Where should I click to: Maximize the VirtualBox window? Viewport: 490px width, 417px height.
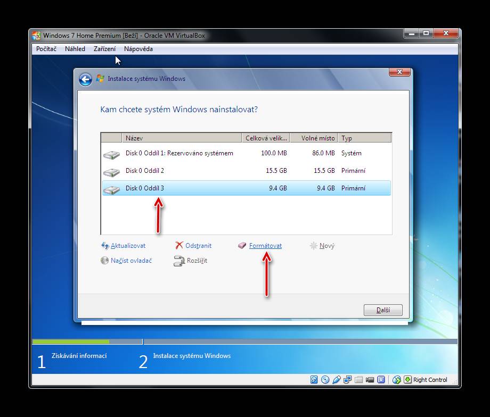[x=426, y=33]
